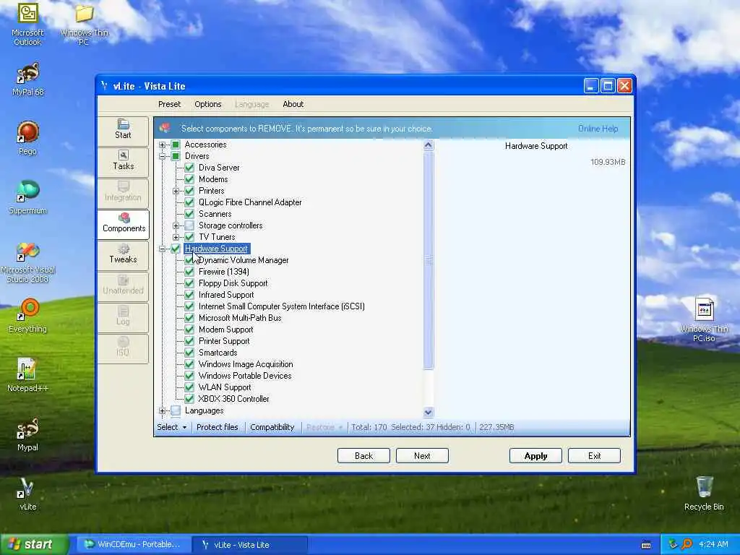Click the keyboard icon in taskbar
The width and height of the screenshot is (740, 555).
pos(646,545)
